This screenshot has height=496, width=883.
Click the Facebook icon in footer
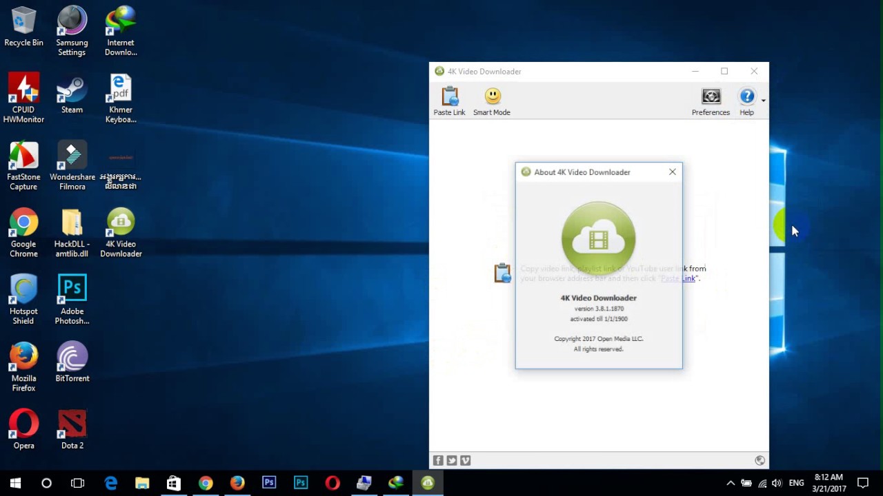[438, 460]
